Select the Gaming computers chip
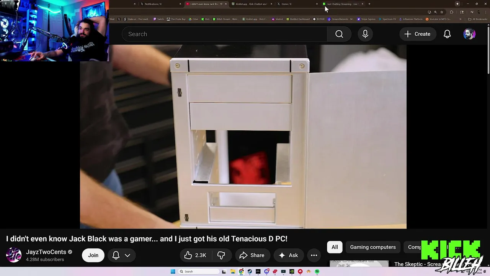Viewport: 490px width, 276px height. point(373,247)
